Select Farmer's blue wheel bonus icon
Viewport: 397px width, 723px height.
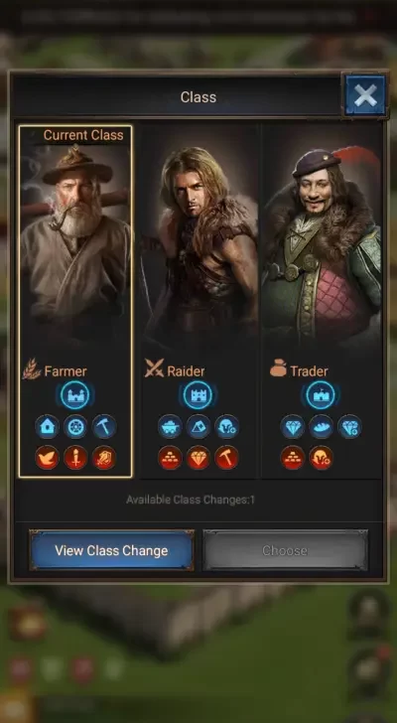coord(75,427)
